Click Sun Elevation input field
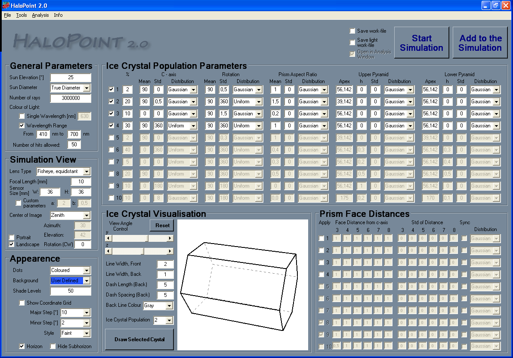The width and height of the screenshot is (513, 358). 71,77
